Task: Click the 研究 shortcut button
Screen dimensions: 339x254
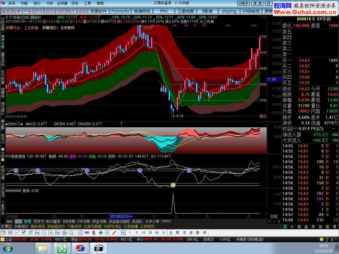Action: point(39,11)
